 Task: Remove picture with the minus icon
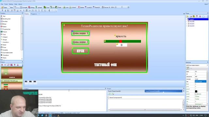click(5, 65)
